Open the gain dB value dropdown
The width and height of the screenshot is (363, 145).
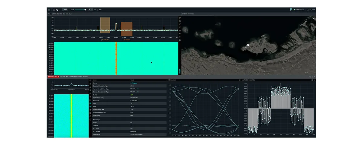90,10
